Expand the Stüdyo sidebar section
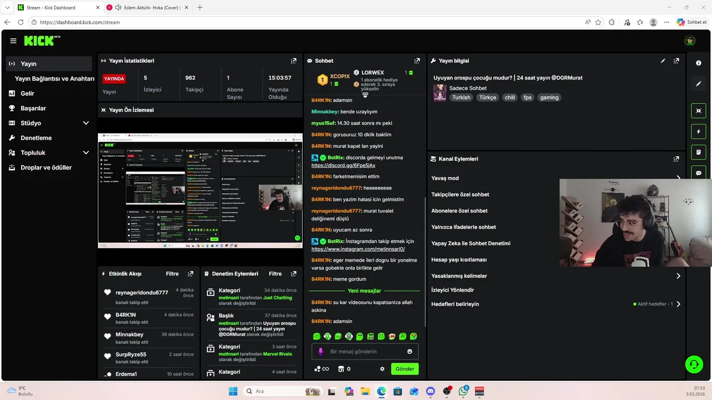This screenshot has height=400, width=712. pos(86,123)
